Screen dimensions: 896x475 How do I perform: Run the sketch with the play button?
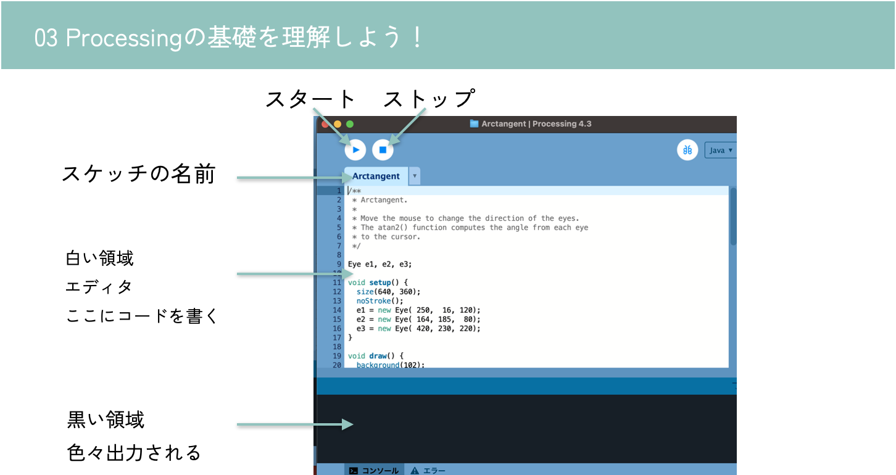[x=355, y=149]
